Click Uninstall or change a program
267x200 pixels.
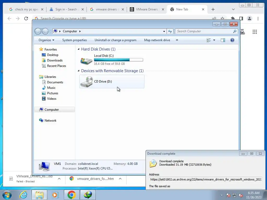116,40
